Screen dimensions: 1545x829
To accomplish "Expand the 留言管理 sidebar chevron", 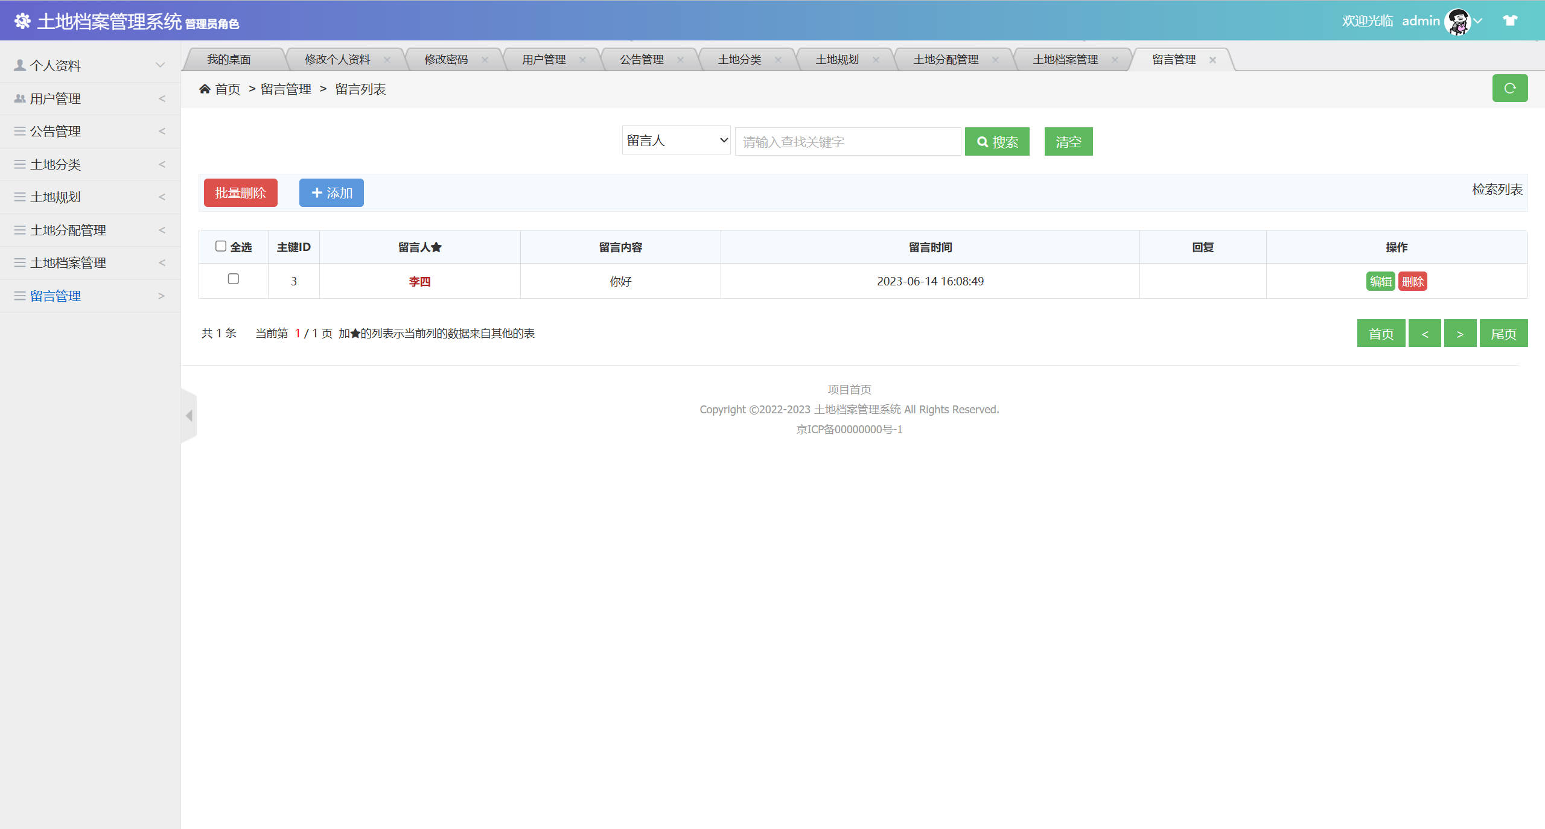I will coord(161,296).
